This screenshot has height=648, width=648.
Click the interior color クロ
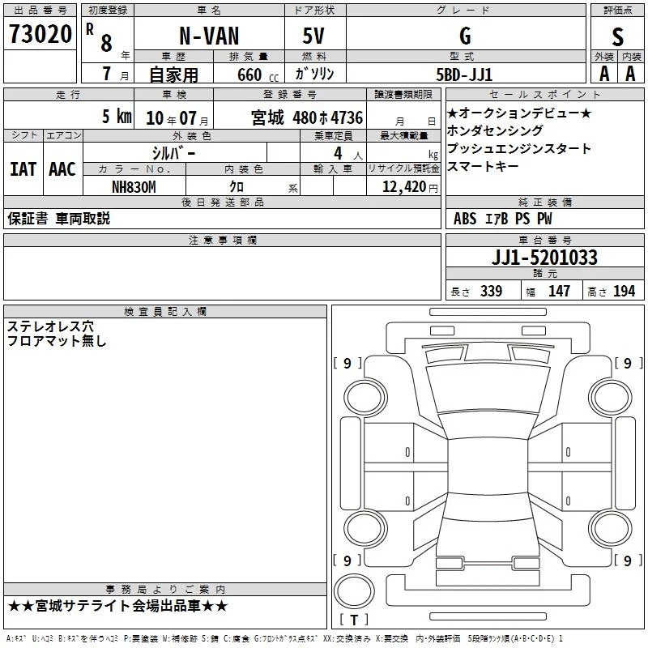(x=237, y=187)
